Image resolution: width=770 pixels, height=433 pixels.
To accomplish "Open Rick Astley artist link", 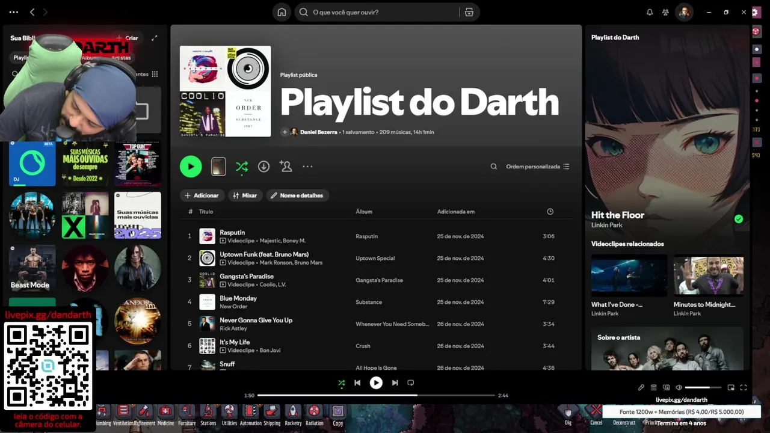I will click(233, 328).
